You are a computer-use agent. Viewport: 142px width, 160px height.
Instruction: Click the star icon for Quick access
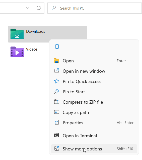click(57, 81)
